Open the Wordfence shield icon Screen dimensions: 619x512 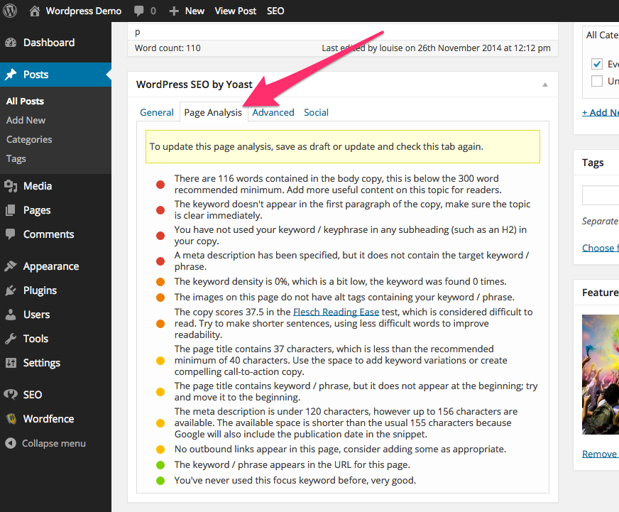coord(11,419)
